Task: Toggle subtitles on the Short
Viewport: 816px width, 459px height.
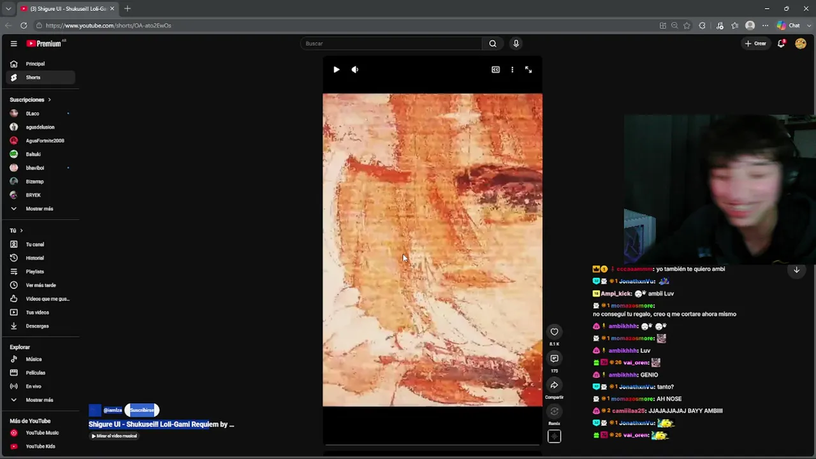Action: point(495,69)
